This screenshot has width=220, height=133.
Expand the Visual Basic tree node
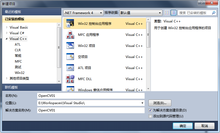coord(7,27)
